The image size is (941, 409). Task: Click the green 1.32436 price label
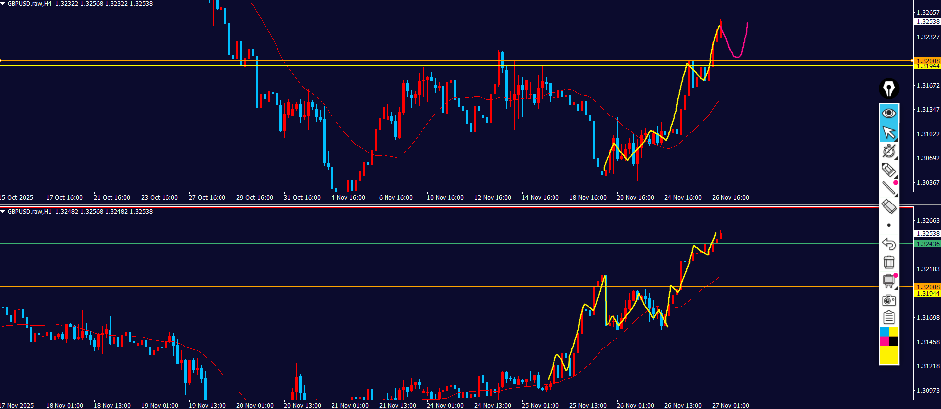(927, 244)
